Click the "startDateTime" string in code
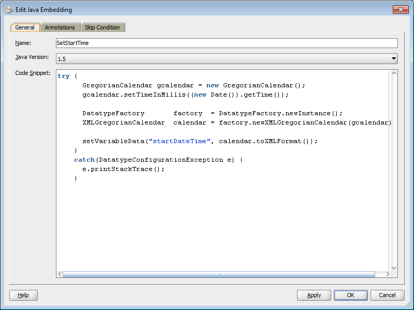 180,141
